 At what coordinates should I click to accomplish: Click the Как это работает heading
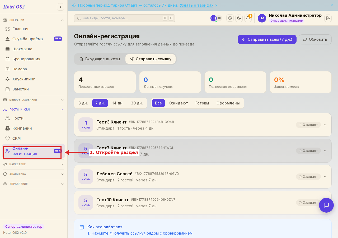tap(105, 227)
